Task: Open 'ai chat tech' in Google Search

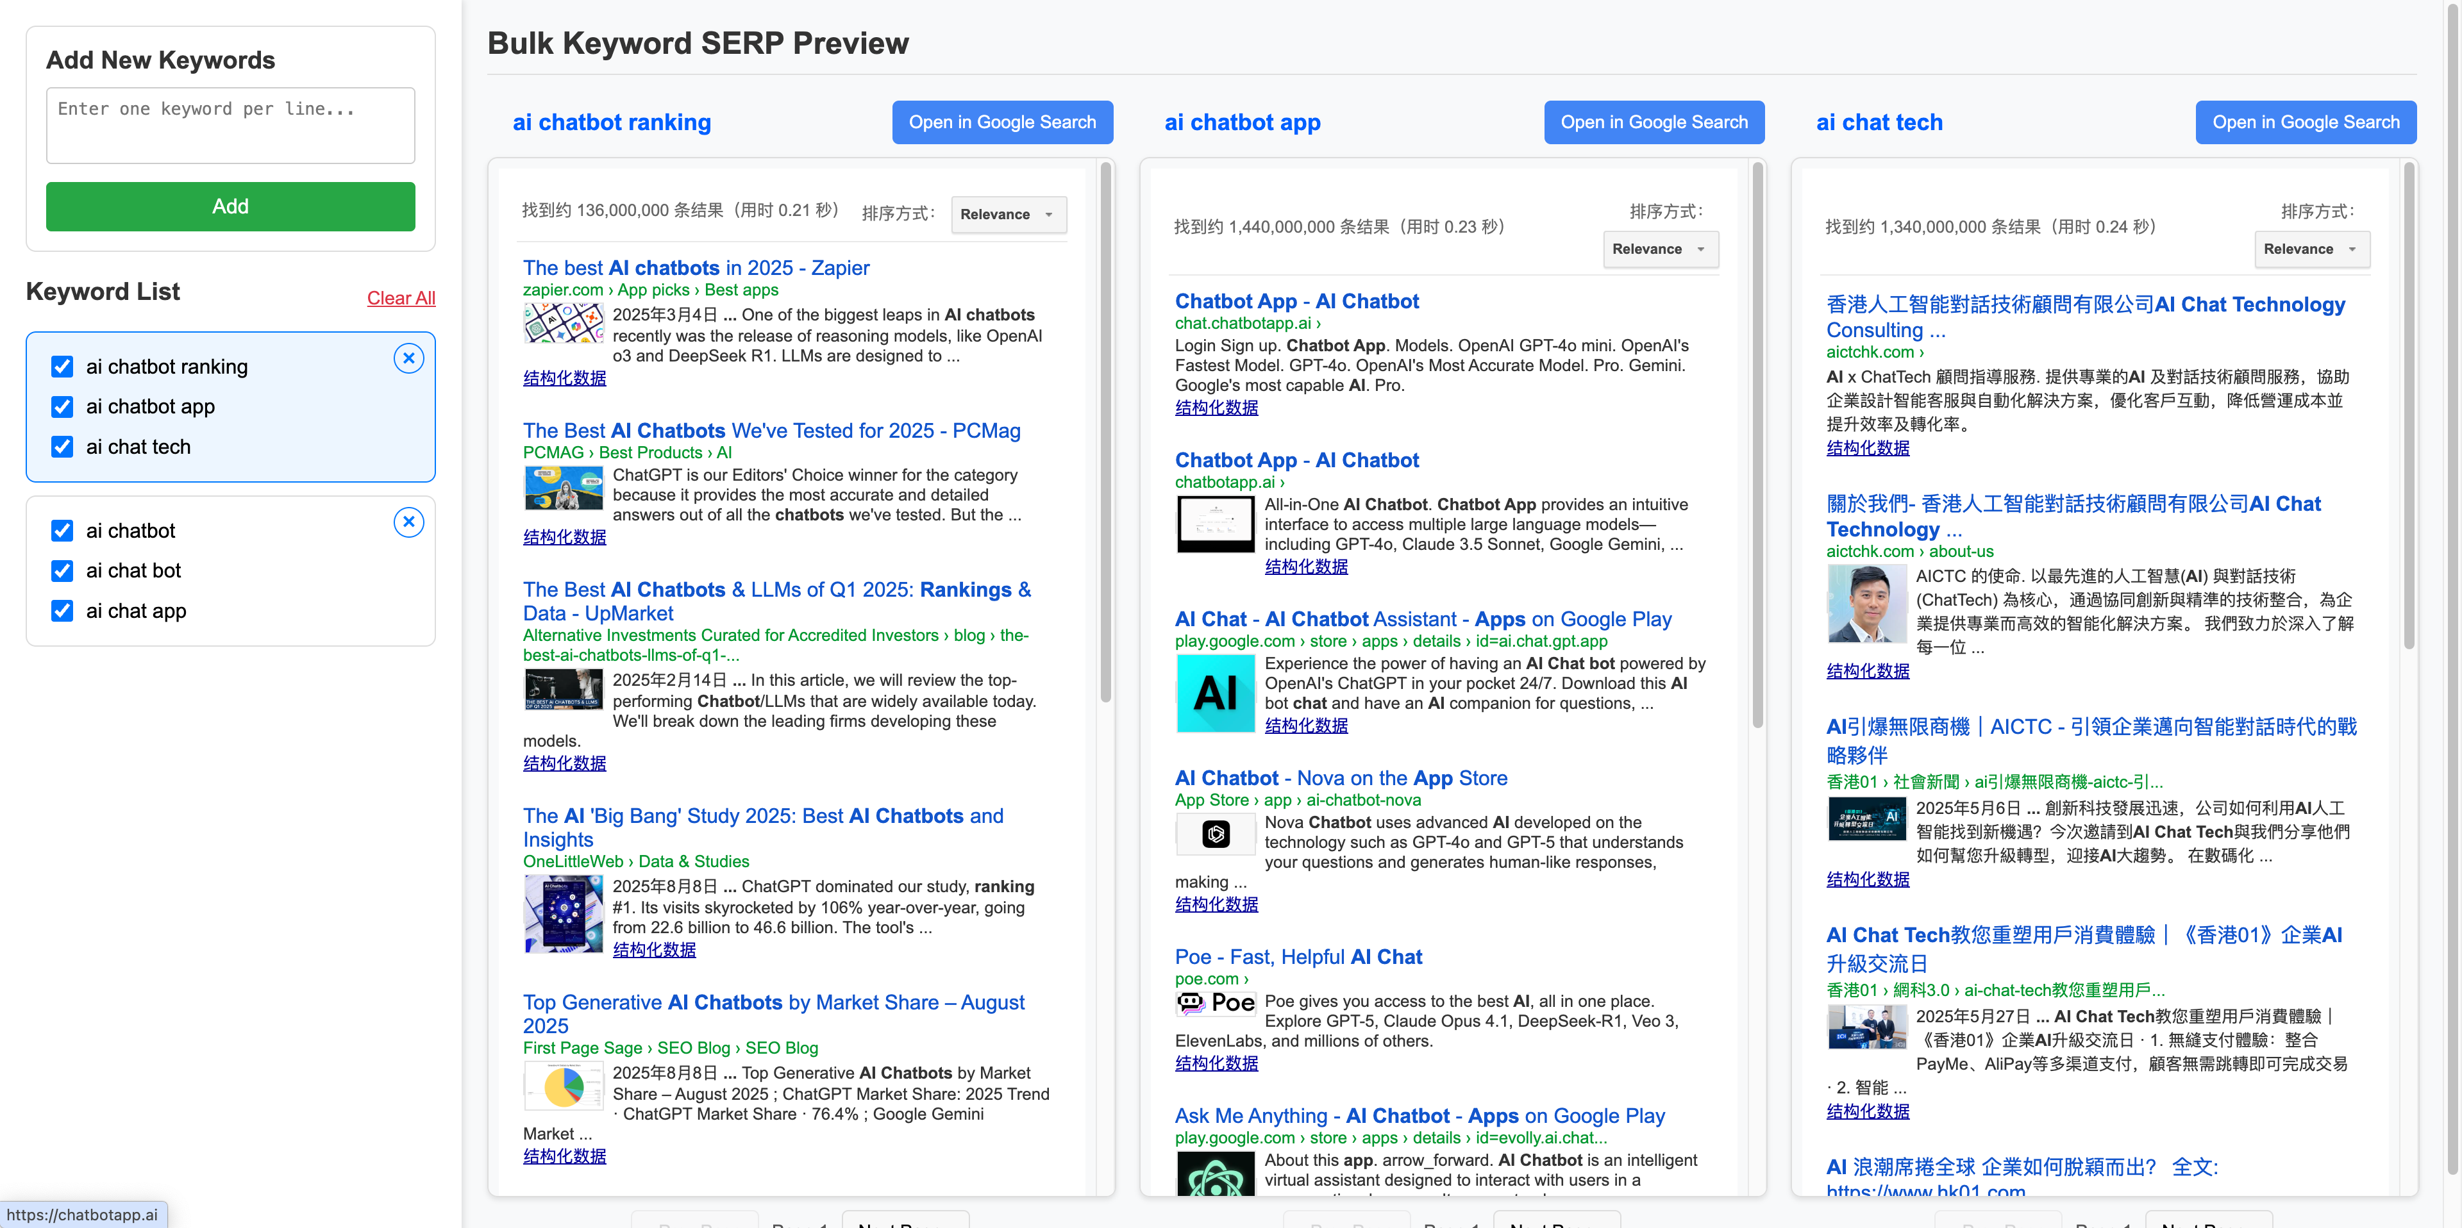Action: click(2306, 122)
